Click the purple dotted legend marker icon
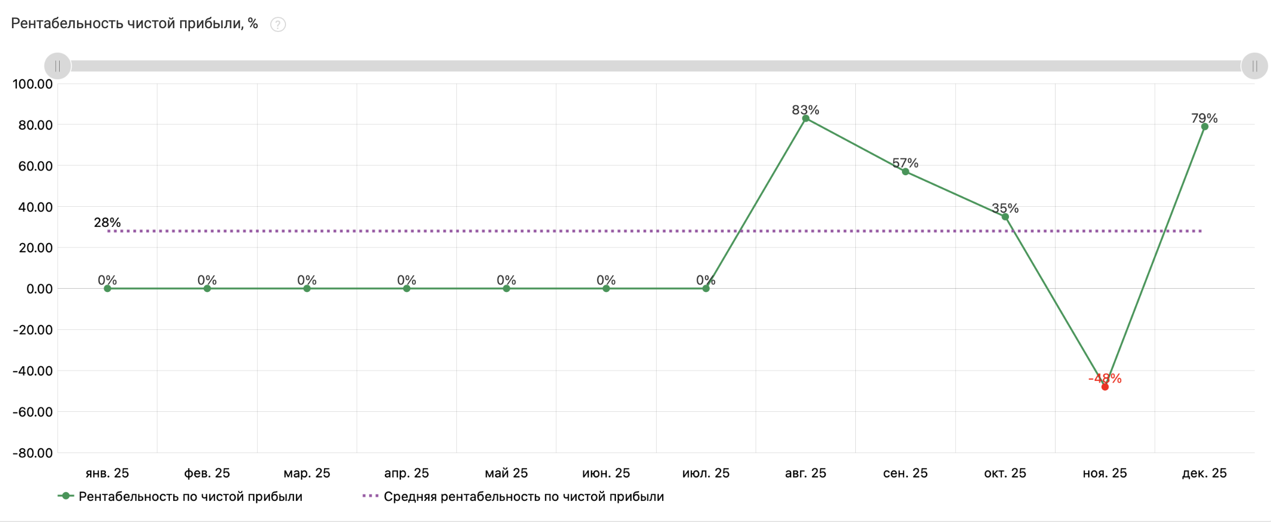This screenshot has height=522, width=1271. pyautogui.click(x=370, y=496)
